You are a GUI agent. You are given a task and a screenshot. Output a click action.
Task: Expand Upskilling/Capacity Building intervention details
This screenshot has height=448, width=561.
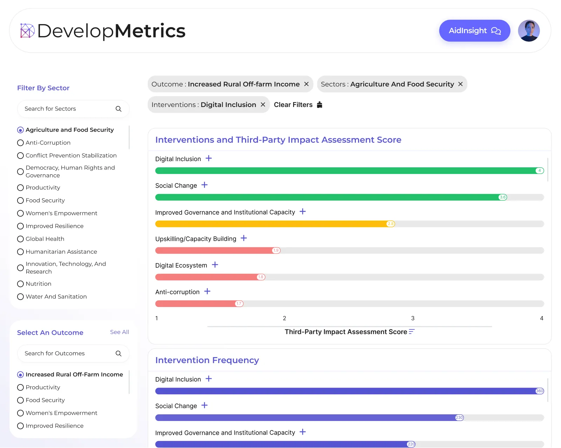[244, 238]
